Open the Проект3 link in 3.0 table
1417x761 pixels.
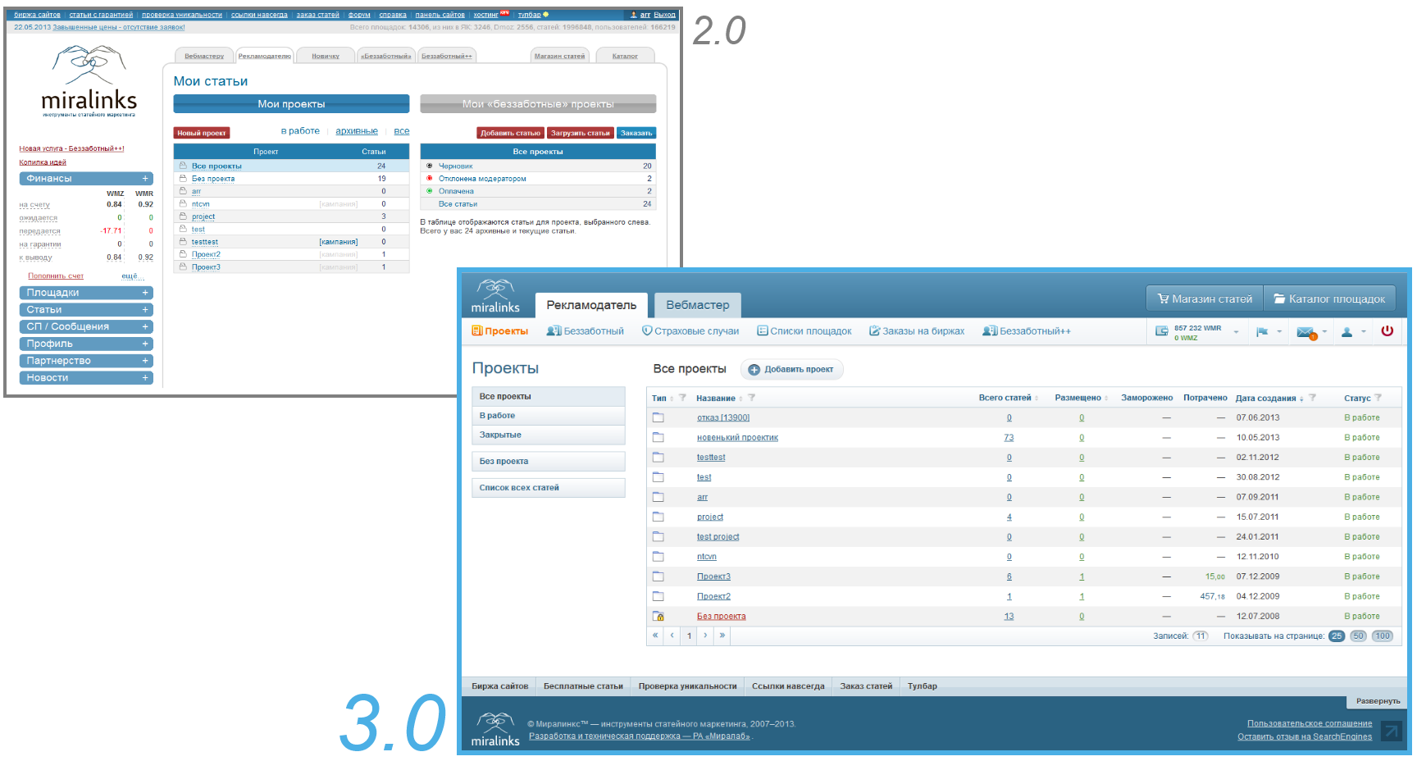coord(713,576)
